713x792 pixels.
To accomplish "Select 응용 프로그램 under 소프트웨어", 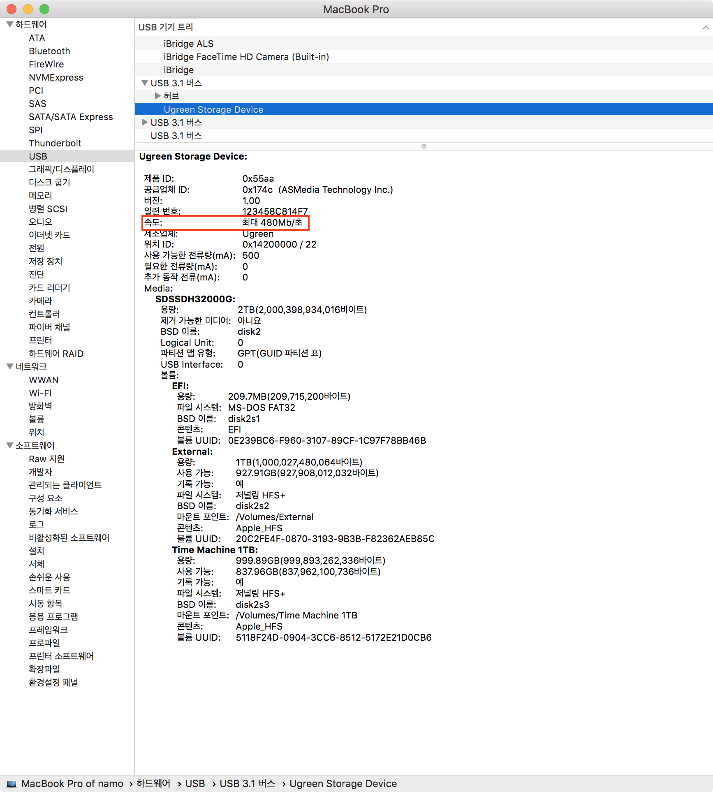I will [53, 617].
